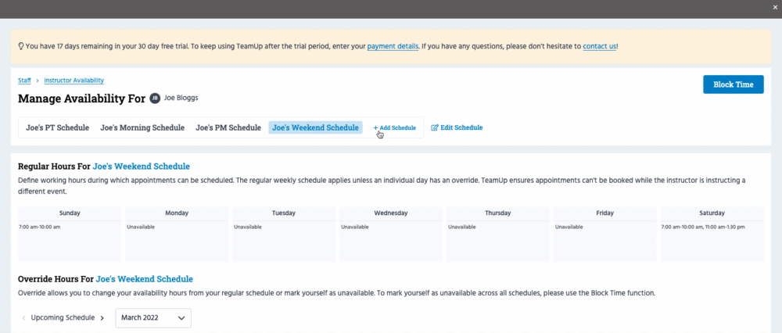Select Joe's PM Schedule tab
This screenshot has width=782, height=333.
pos(228,127)
